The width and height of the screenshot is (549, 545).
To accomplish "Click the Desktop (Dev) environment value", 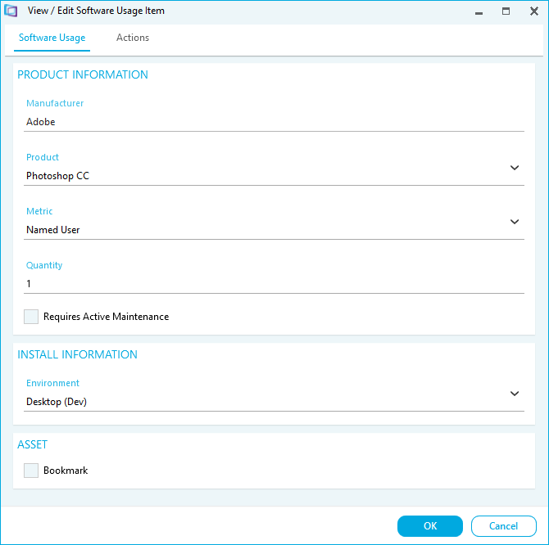I will 57,402.
